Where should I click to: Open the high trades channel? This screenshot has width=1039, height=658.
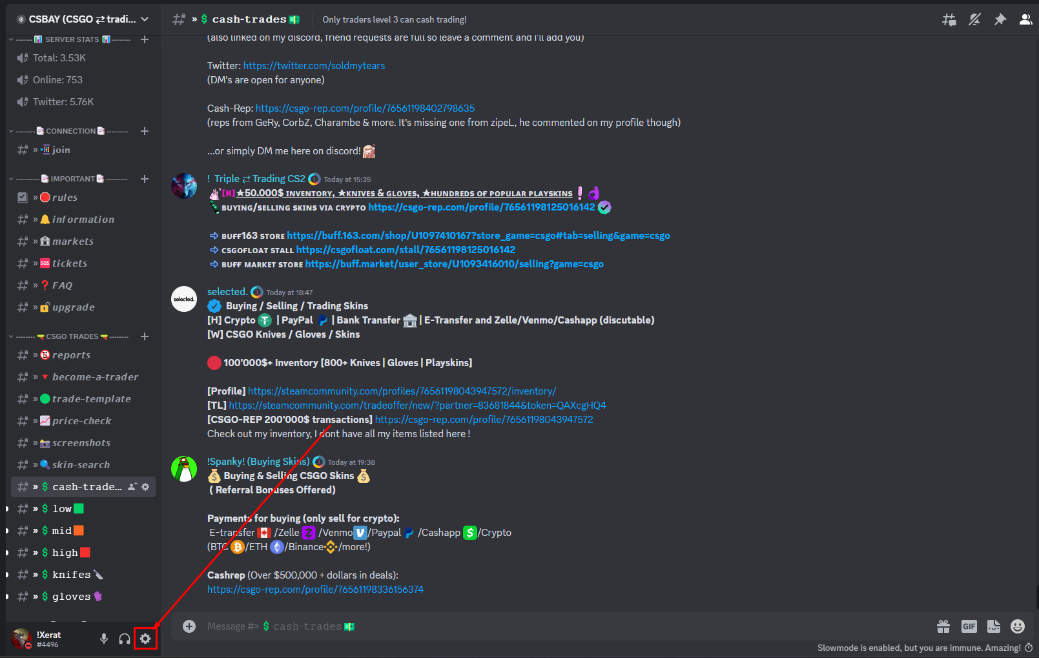[83, 553]
